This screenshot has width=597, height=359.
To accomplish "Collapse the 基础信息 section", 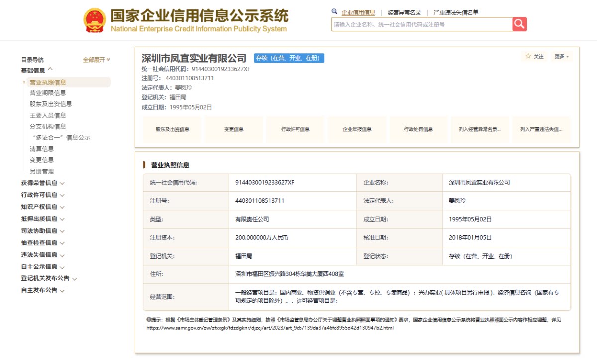I will [37, 70].
